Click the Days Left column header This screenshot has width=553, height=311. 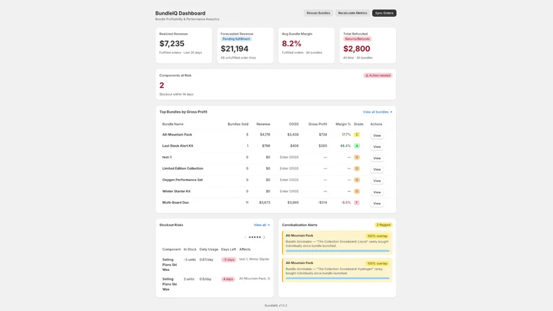[229, 249]
